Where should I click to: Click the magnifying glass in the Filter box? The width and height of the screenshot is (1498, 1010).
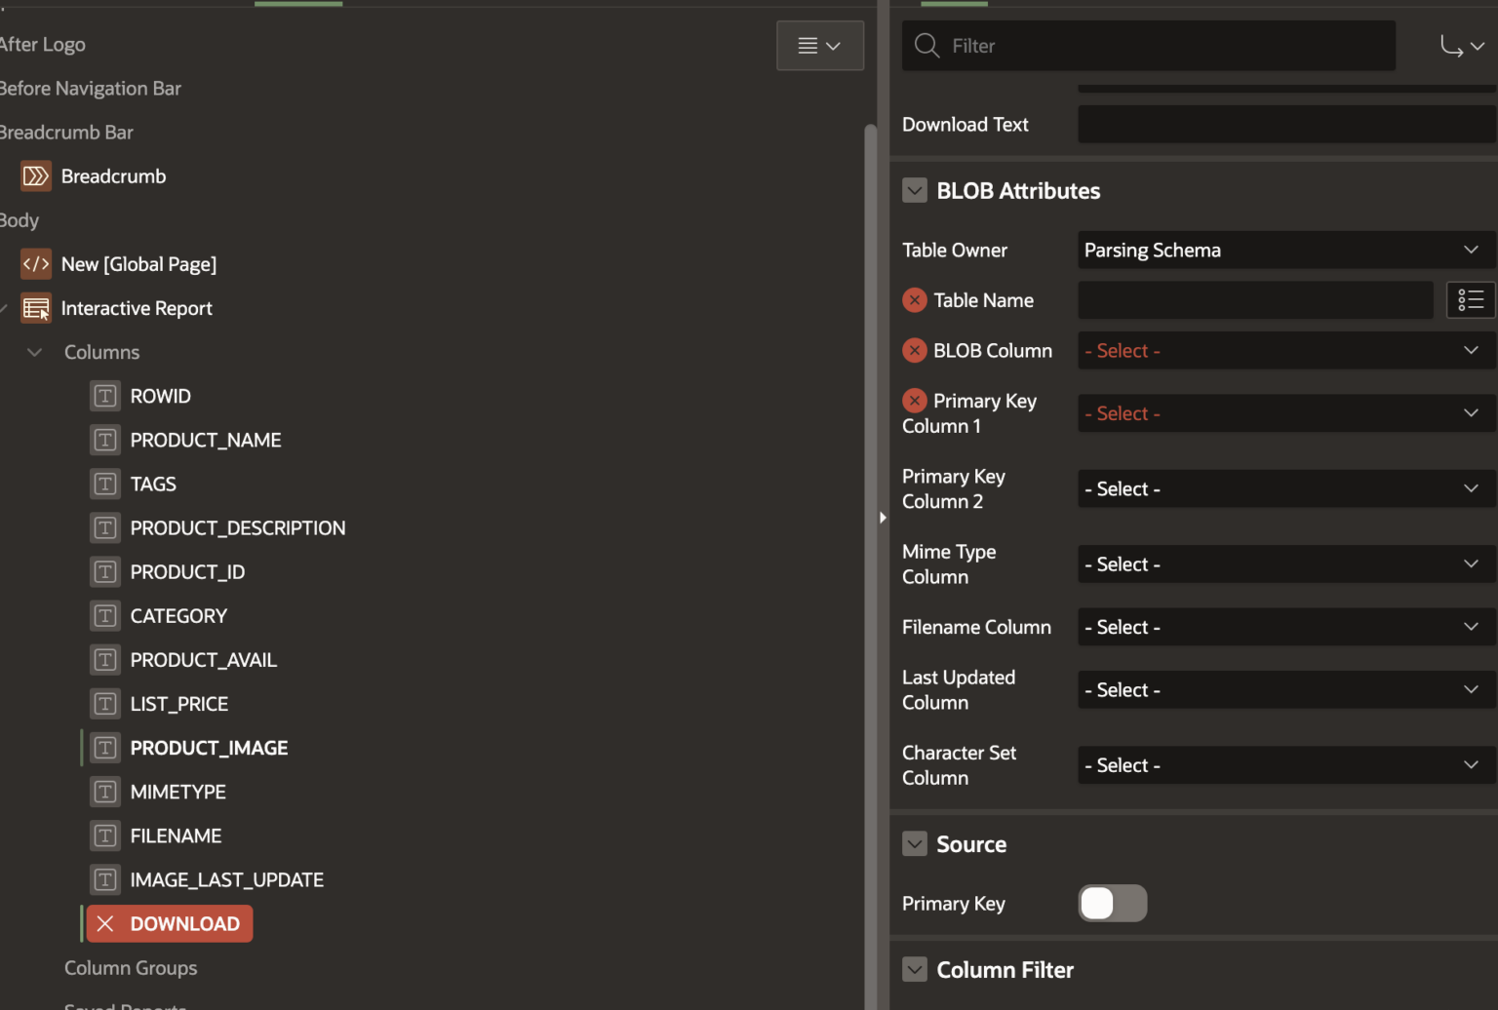(x=926, y=45)
